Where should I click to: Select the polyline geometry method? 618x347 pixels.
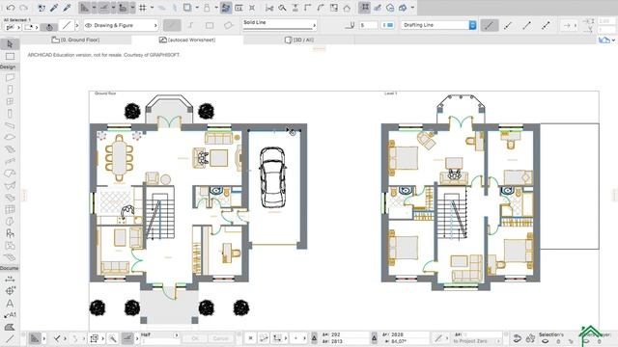click(x=191, y=25)
